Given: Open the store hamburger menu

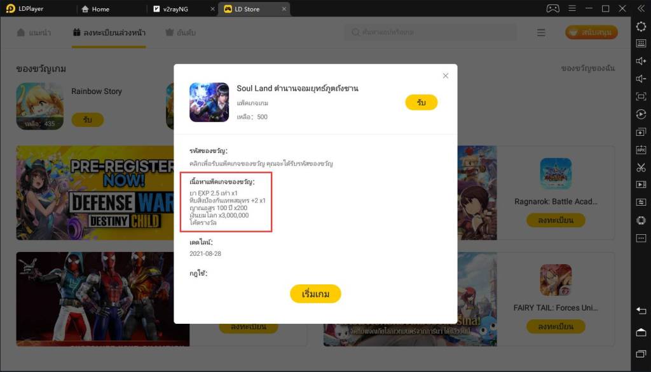Looking at the screenshot, I should tap(541, 32).
